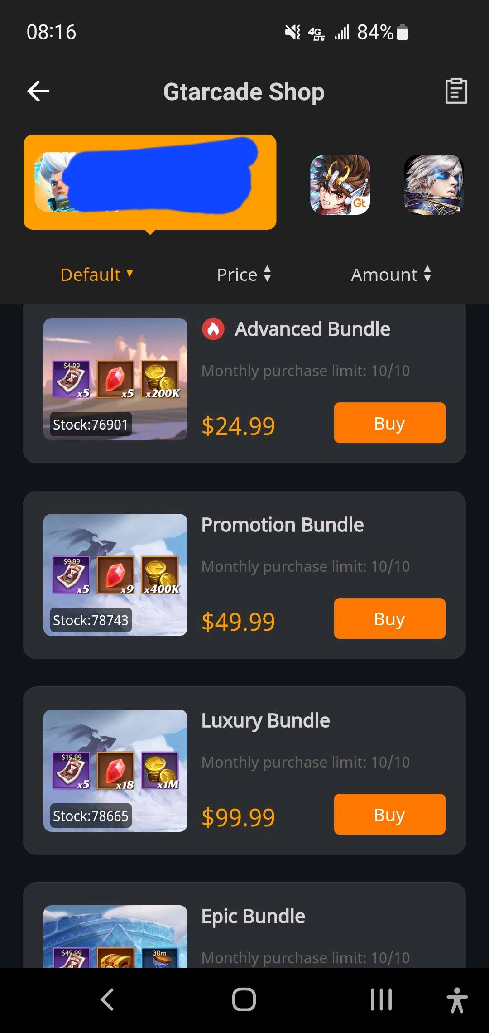This screenshot has height=1033, width=489.
Task: Select the highlighted orange game tab
Action: (x=150, y=182)
